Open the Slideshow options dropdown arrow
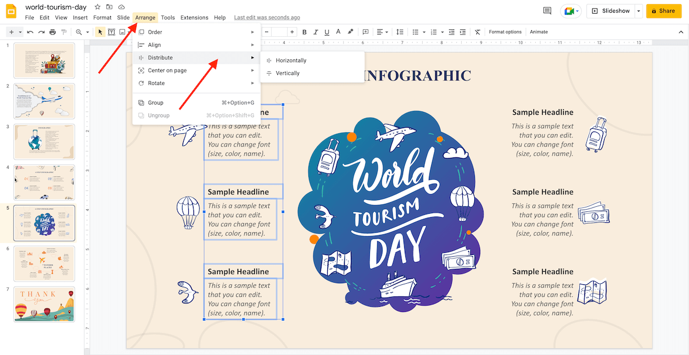The width and height of the screenshot is (689, 355). tap(638, 11)
